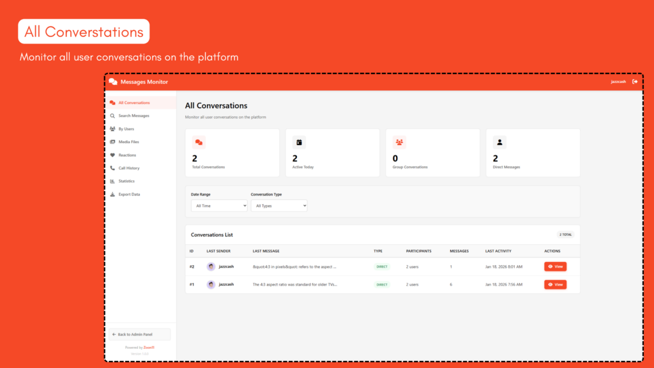View conversation #2 details
This screenshot has height=368, width=654.
coord(555,266)
